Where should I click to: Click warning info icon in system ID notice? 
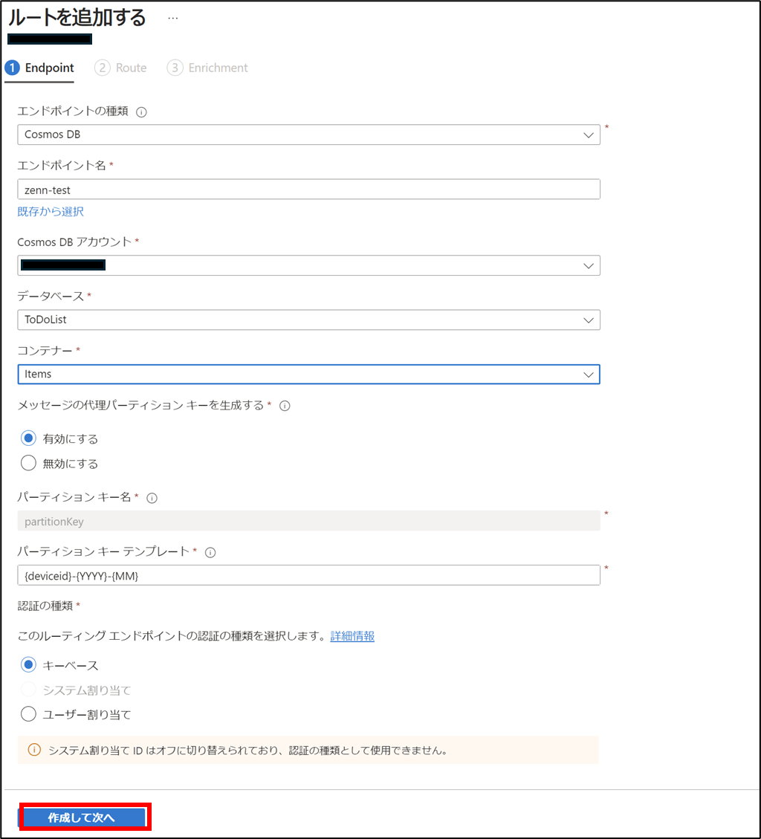[34, 750]
